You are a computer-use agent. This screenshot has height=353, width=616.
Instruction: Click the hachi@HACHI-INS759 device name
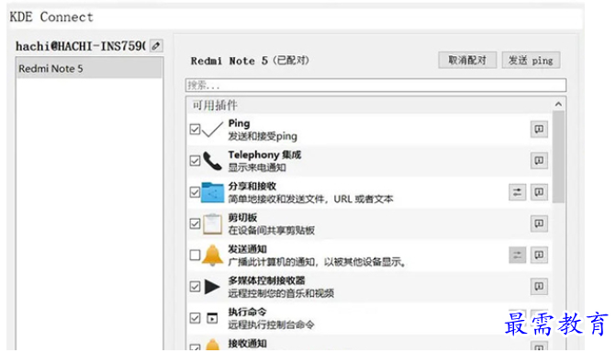click(81, 46)
